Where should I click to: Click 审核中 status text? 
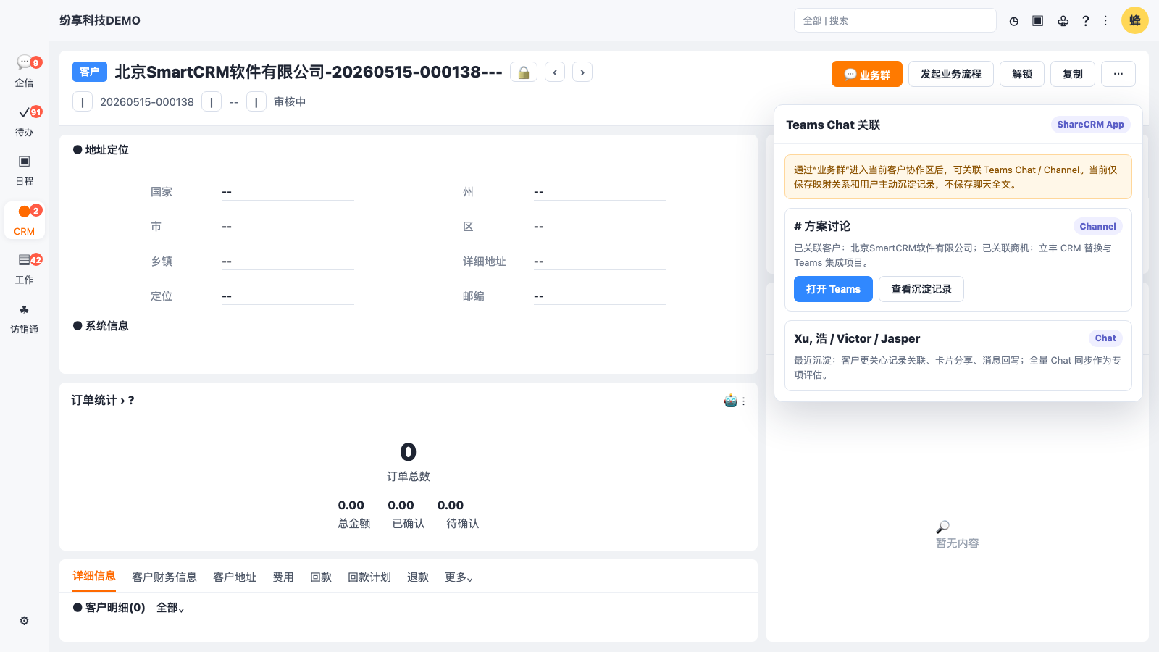[x=290, y=102]
